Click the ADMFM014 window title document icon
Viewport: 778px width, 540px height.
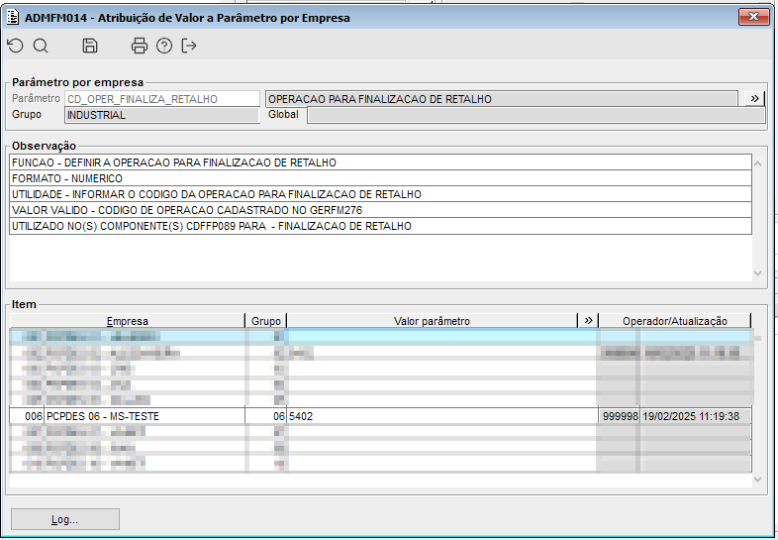click(x=13, y=18)
